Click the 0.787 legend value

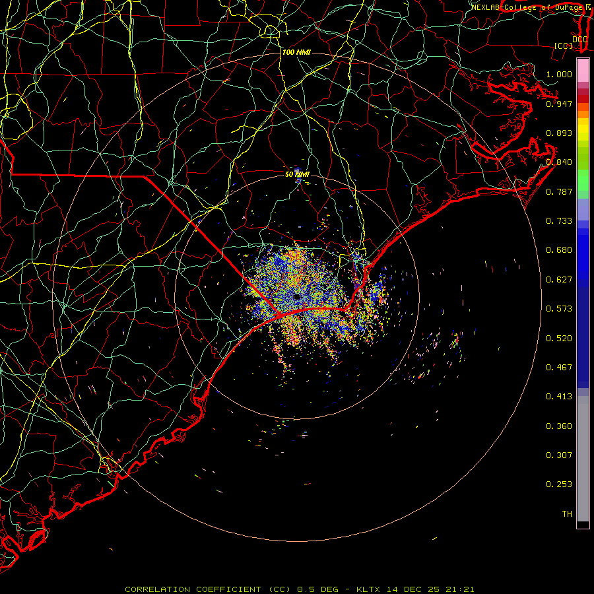tap(559, 191)
